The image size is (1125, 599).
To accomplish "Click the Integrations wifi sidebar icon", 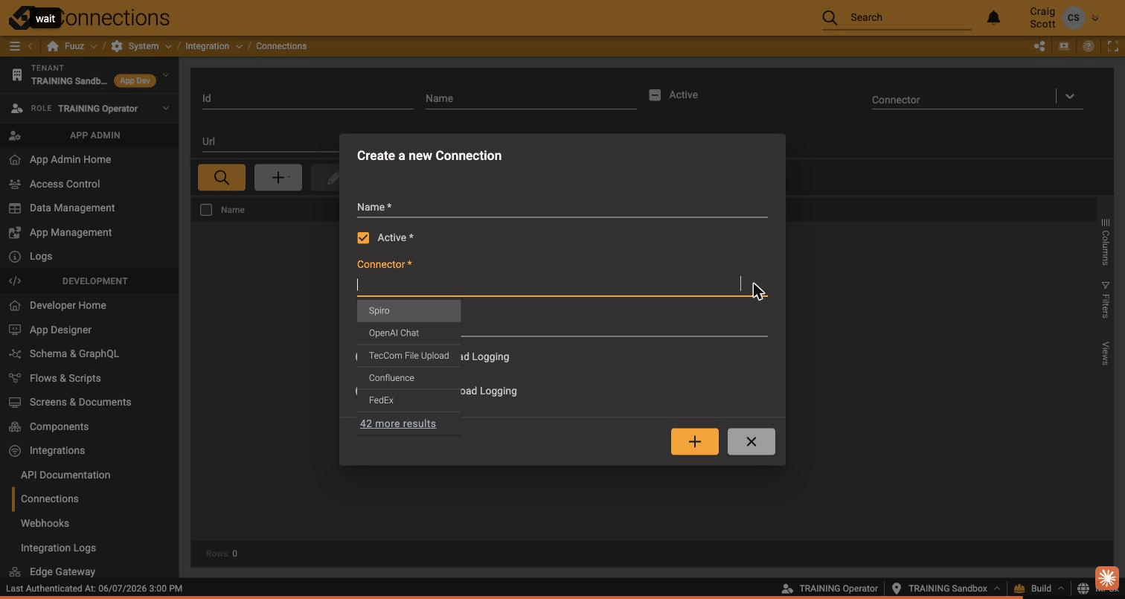I will pos(15,450).
